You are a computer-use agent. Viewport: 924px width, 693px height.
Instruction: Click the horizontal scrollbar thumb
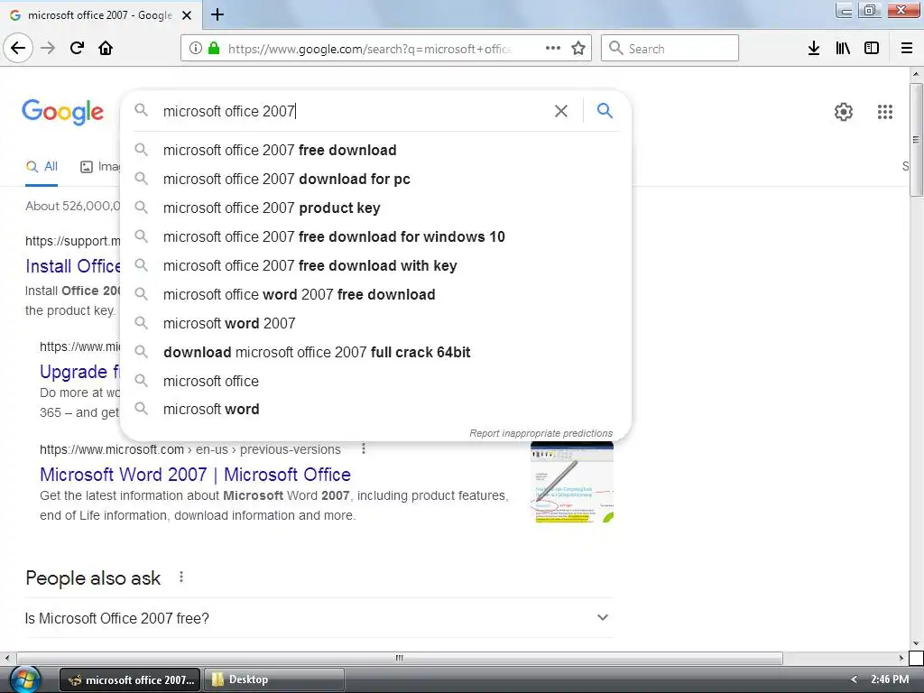click(x=400, y=658)
